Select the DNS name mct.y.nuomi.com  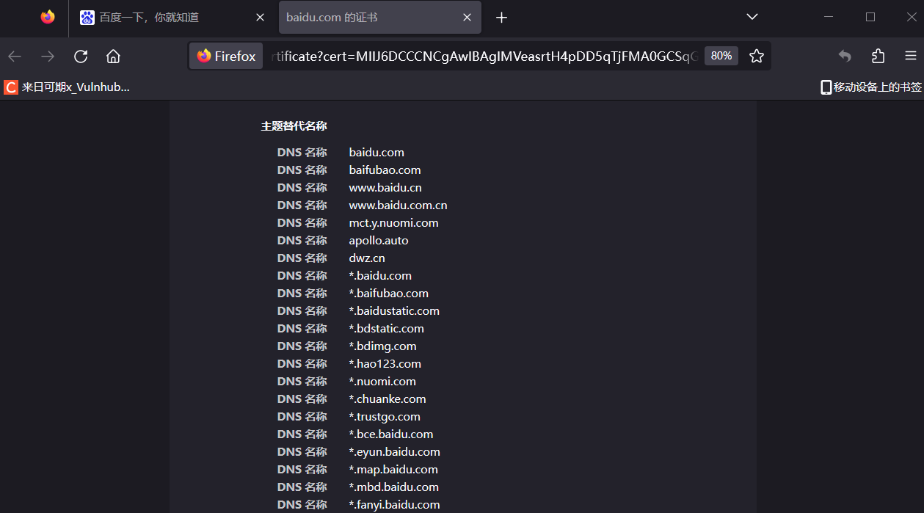[394, 223]
